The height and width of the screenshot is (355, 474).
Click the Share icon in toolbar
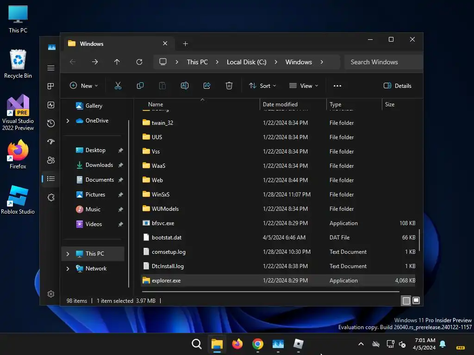coord(207,86)
